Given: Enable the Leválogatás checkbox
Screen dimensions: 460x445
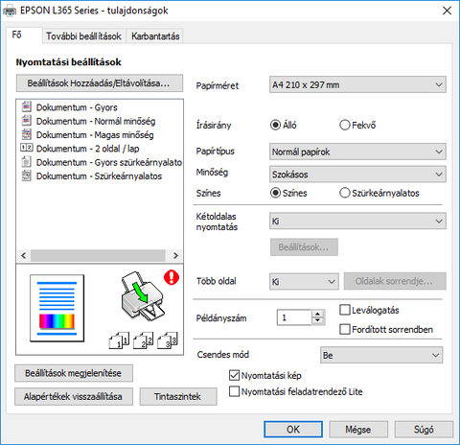Looking at the screenshot, I should tap(345, 310).
